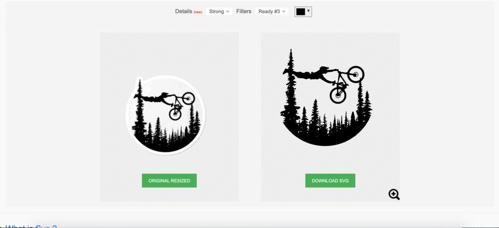
Task: Select the Details label
Action: point(184,12)
